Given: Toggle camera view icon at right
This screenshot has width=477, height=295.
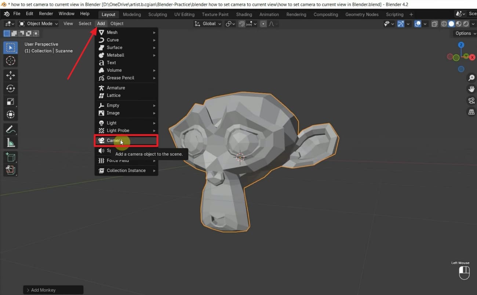Looking at the screenshot, I should click(x=471, y=101).
